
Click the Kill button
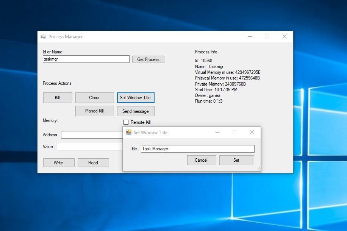58,98
